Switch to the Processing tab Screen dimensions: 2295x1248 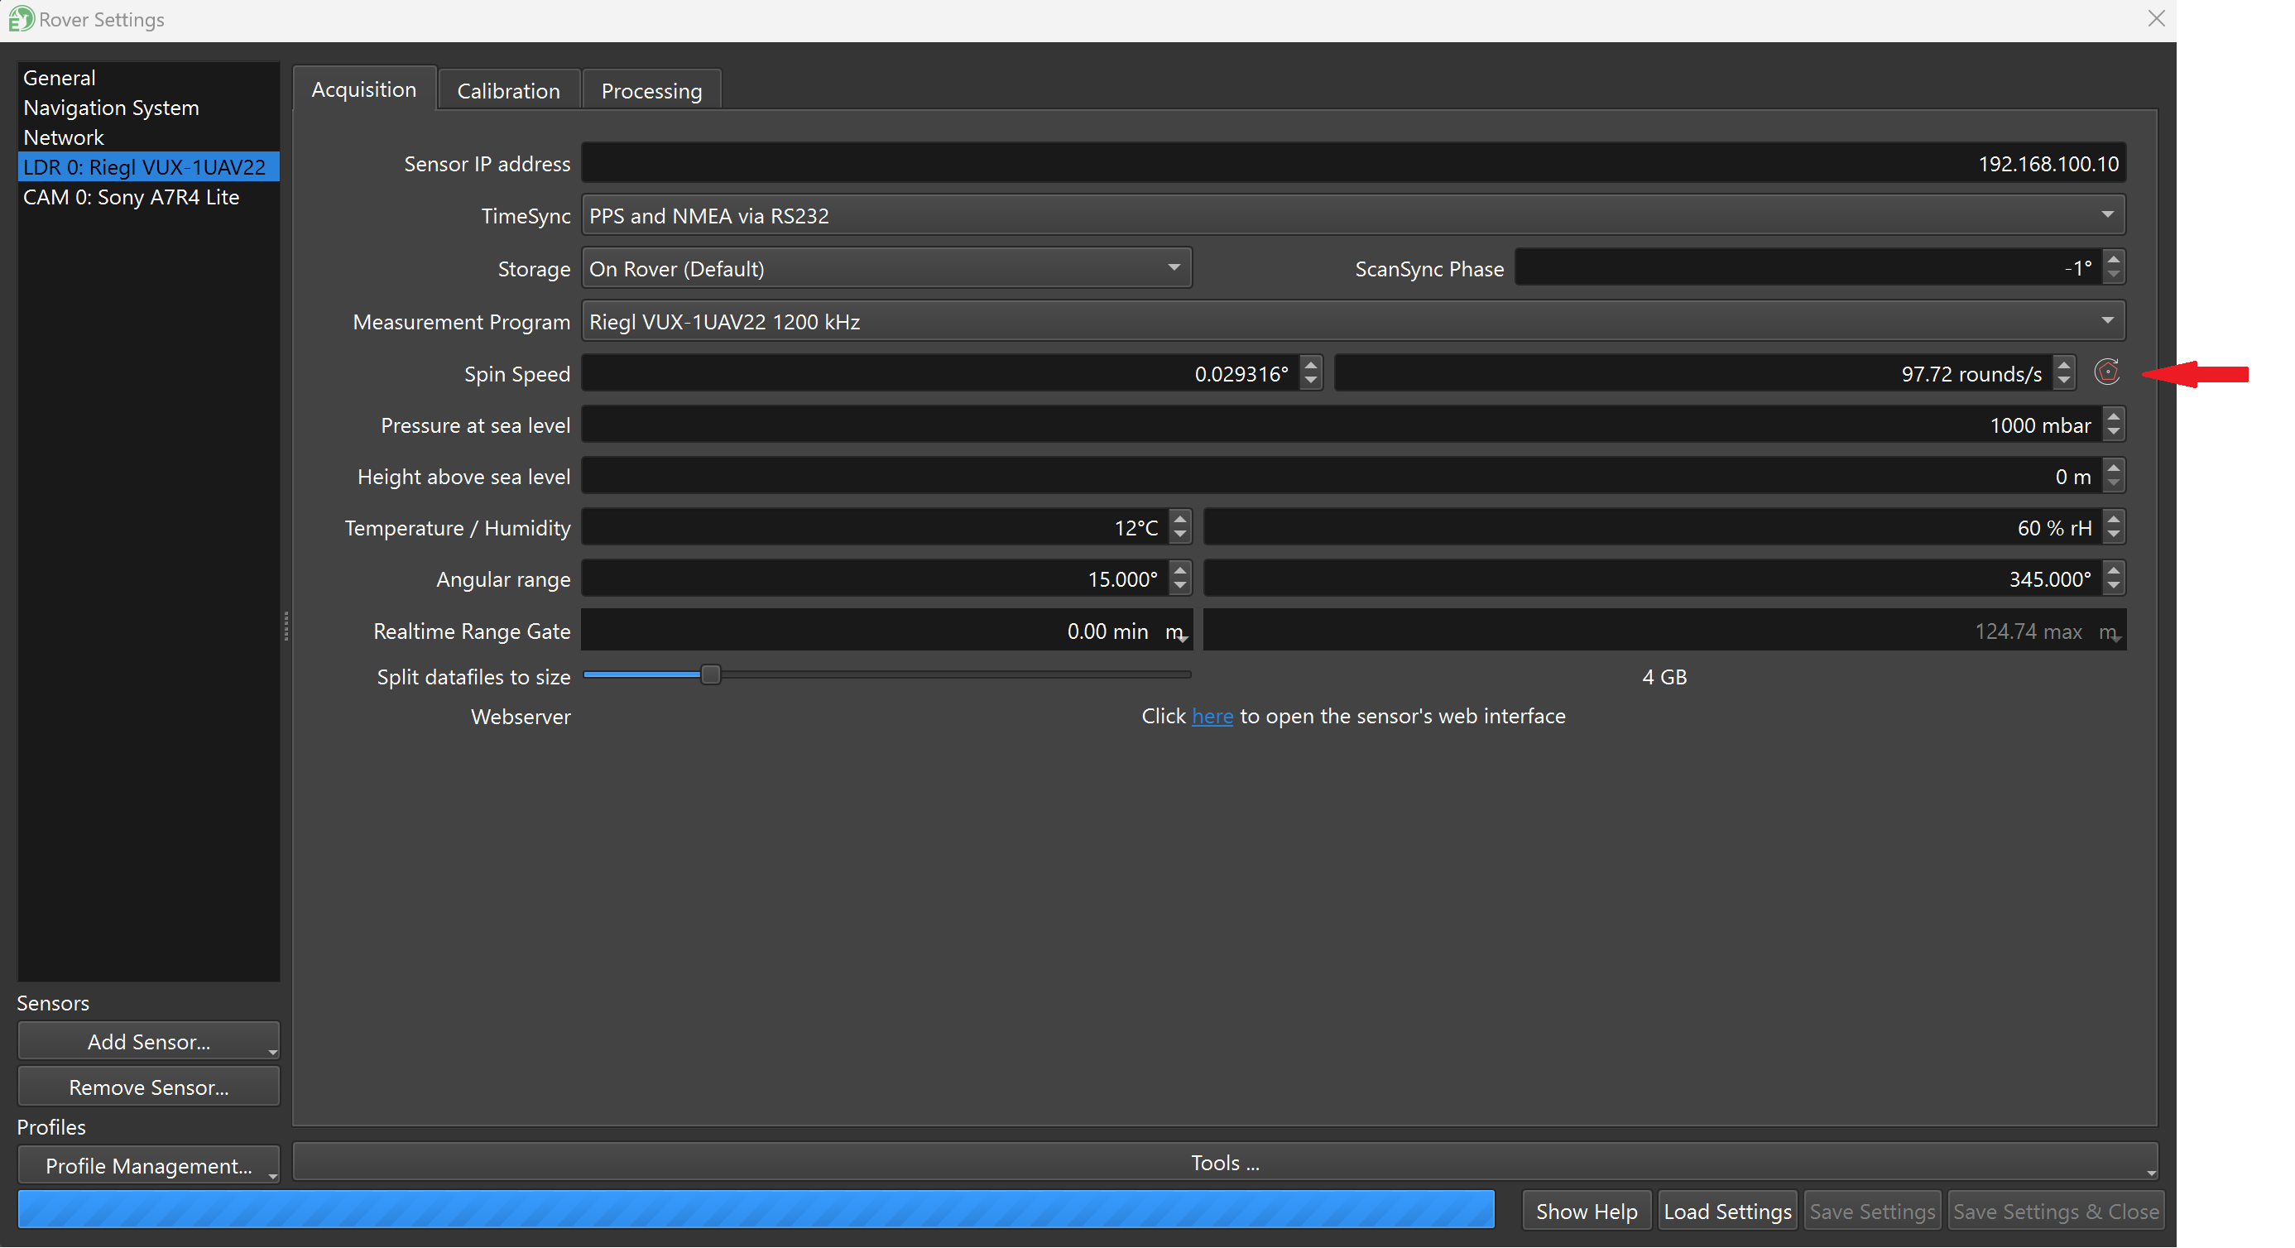pyautogui.click(x=651, y=91)
